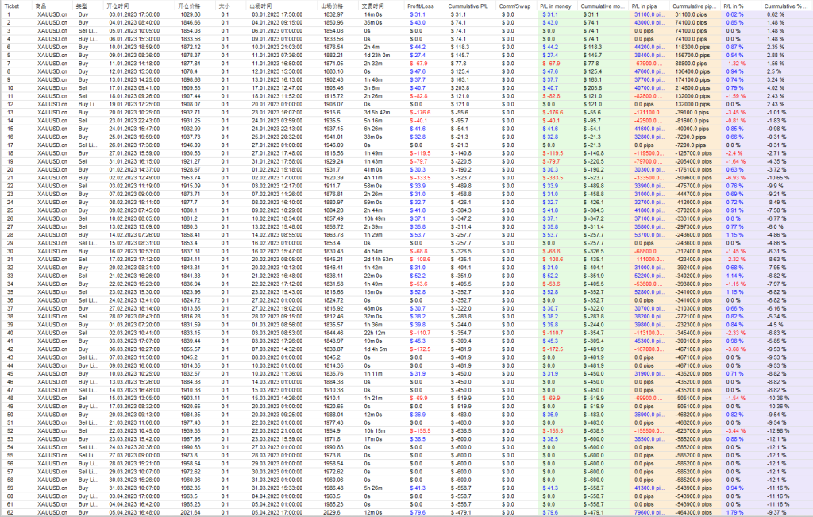The height and width of the screenshot is (517, 813).
Task: Click the open time 17.01.2023 09:41:00
Action: (127, 88)
